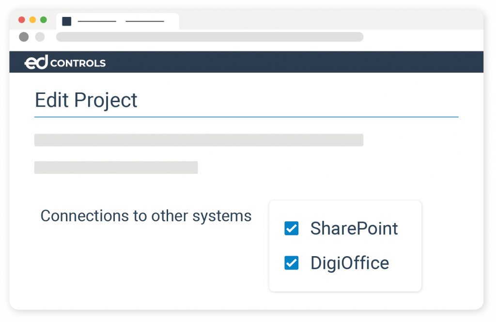Focus the browser address bar

[209, 37]
